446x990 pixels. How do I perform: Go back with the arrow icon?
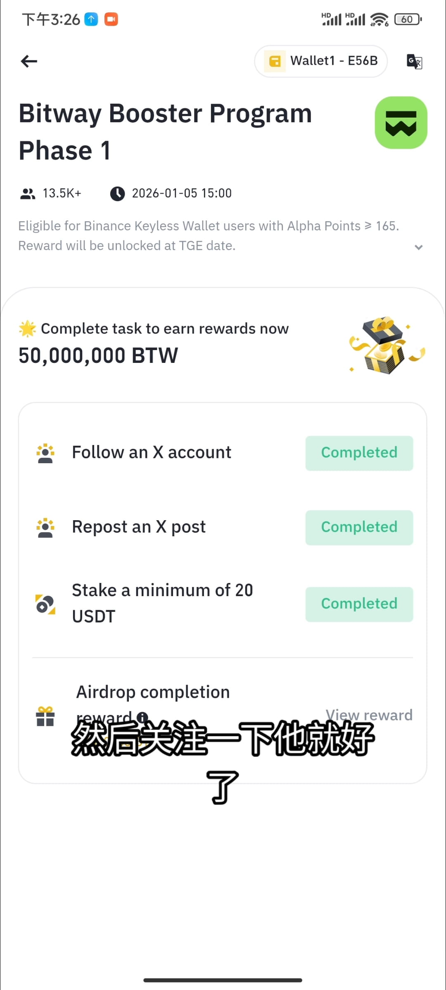tap(29, 61)
